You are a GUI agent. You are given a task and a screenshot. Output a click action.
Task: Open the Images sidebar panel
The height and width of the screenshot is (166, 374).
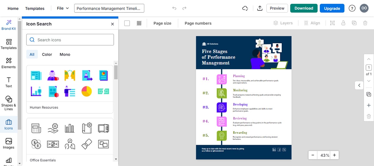click(9, 143)
